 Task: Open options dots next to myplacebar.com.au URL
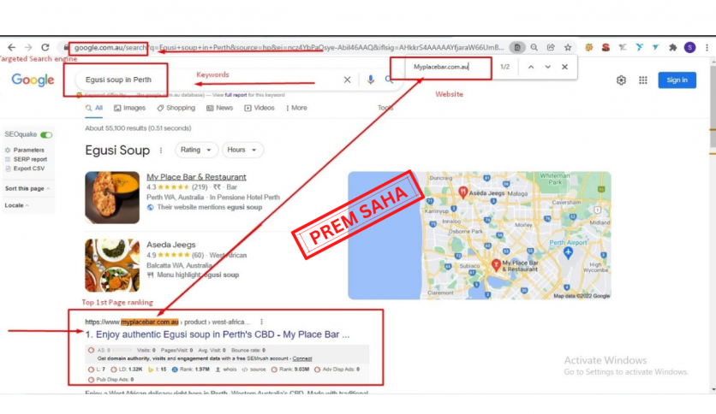(261, 322)
